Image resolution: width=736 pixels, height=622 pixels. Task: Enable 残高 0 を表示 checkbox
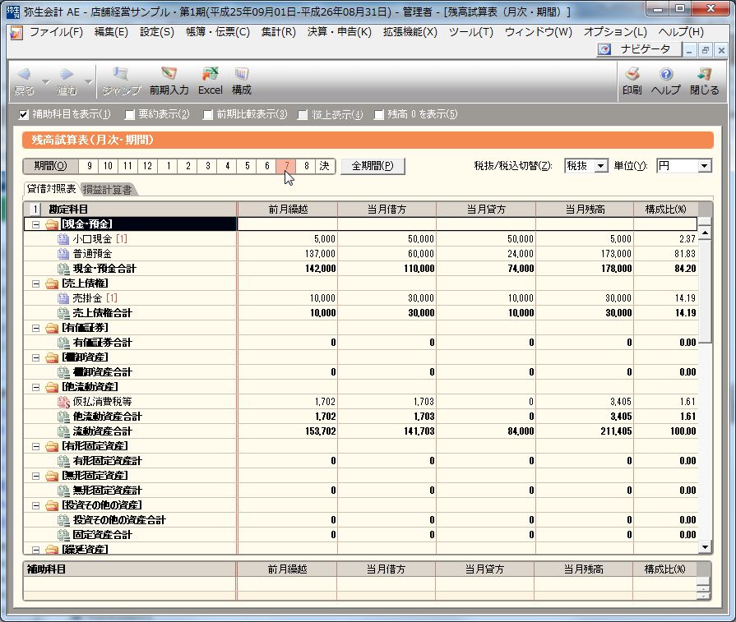point(379,114)
